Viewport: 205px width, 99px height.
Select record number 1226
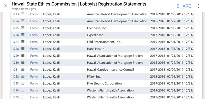[16, 35]
